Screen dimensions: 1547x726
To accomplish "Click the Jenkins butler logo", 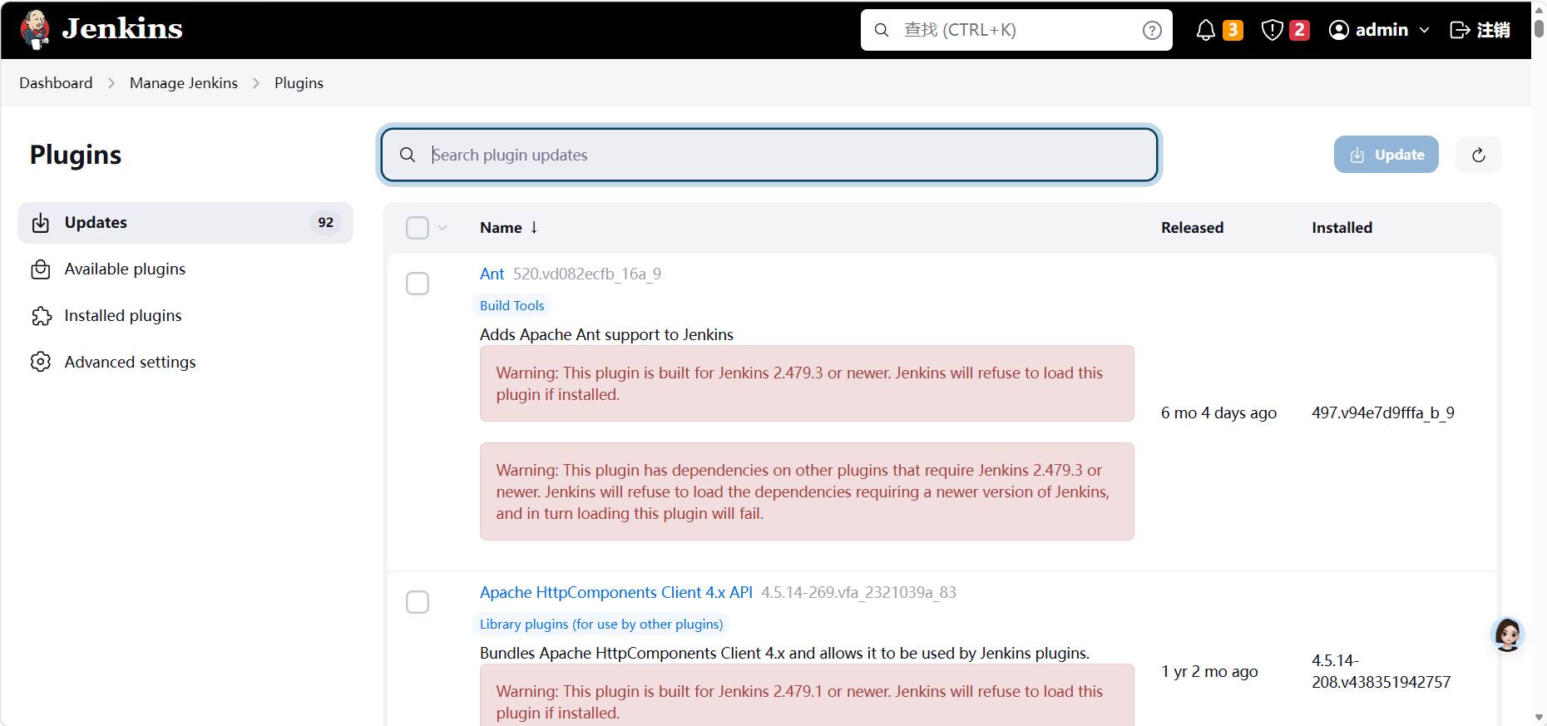I will click(35, 30).
